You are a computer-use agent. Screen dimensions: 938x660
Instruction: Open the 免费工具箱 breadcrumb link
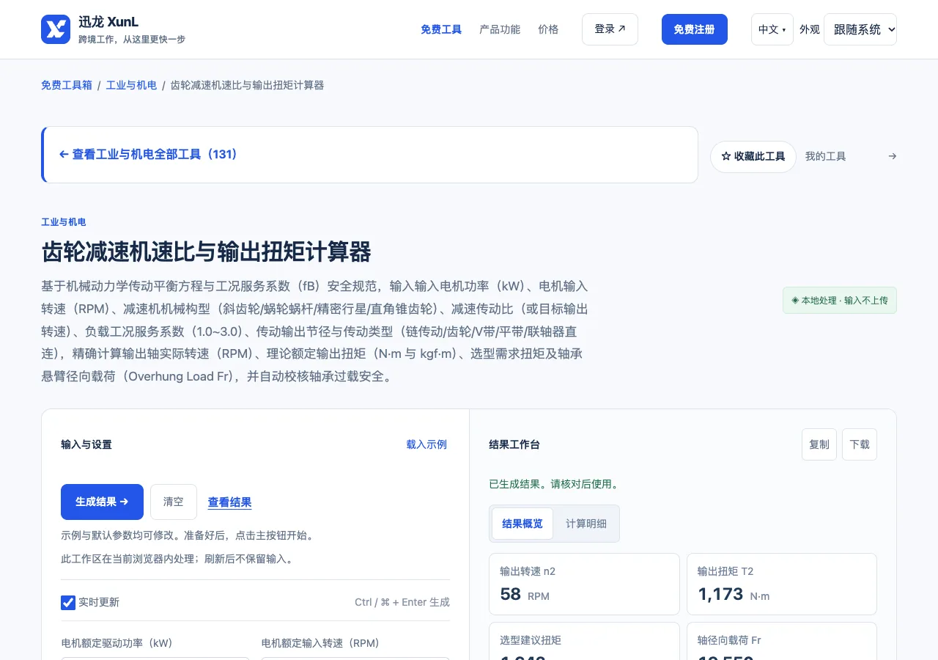coord(67,85)
